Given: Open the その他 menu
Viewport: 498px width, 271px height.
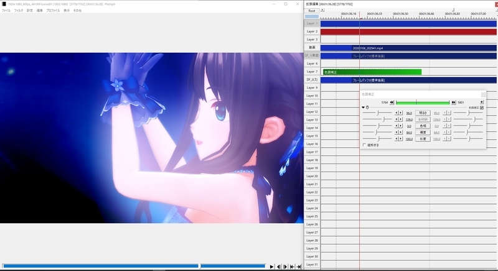Looking at the screenshot, I should [x=77, y=11].
